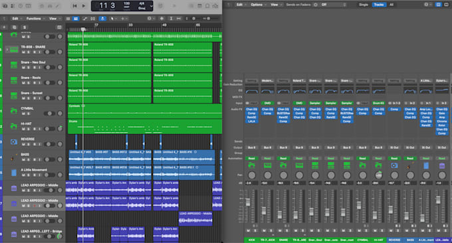The width and height of the screenshot is (452, 243).
Task: Click the REVERSE channel Comp plugin slot
Action: click(394, 110)
